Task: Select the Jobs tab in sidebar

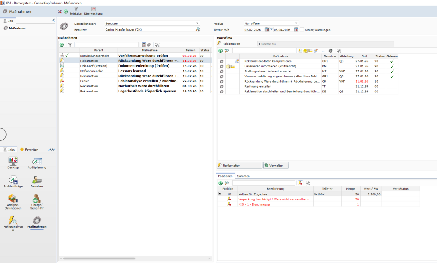Action: tap(9, 150)
